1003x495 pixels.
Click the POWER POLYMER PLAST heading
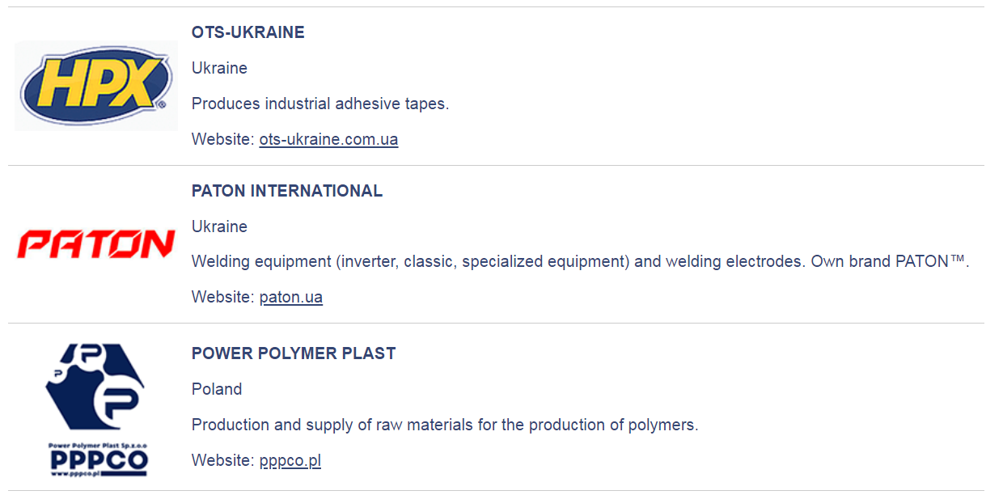tap(294, 353)
